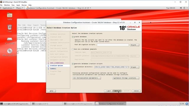Click the VirtualBox app icon in title bar
189x106 pixels.
(1, 2)
